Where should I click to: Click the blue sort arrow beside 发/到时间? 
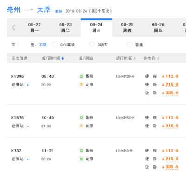tap(63, 58)
